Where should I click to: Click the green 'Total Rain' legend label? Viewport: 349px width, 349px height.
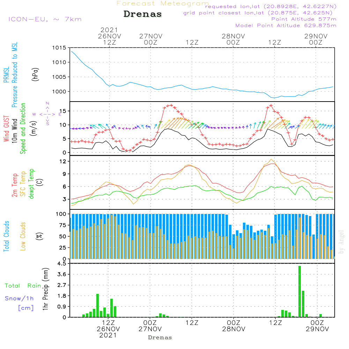[23, 286]
